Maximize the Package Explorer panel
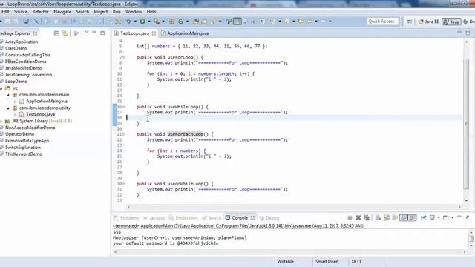This screenshot has height=267, width=475. (102, 33)
